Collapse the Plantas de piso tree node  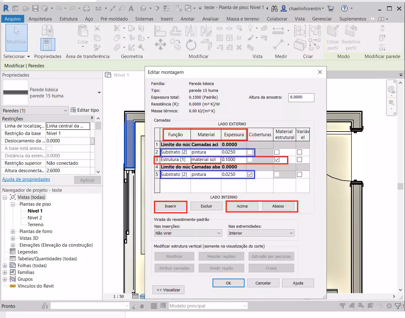pos(13,204)
